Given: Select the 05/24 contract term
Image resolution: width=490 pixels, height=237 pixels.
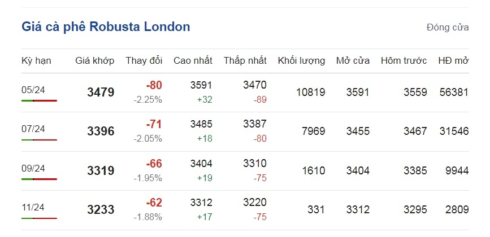Looking at the screenshot, I should (x=33, y=90).
